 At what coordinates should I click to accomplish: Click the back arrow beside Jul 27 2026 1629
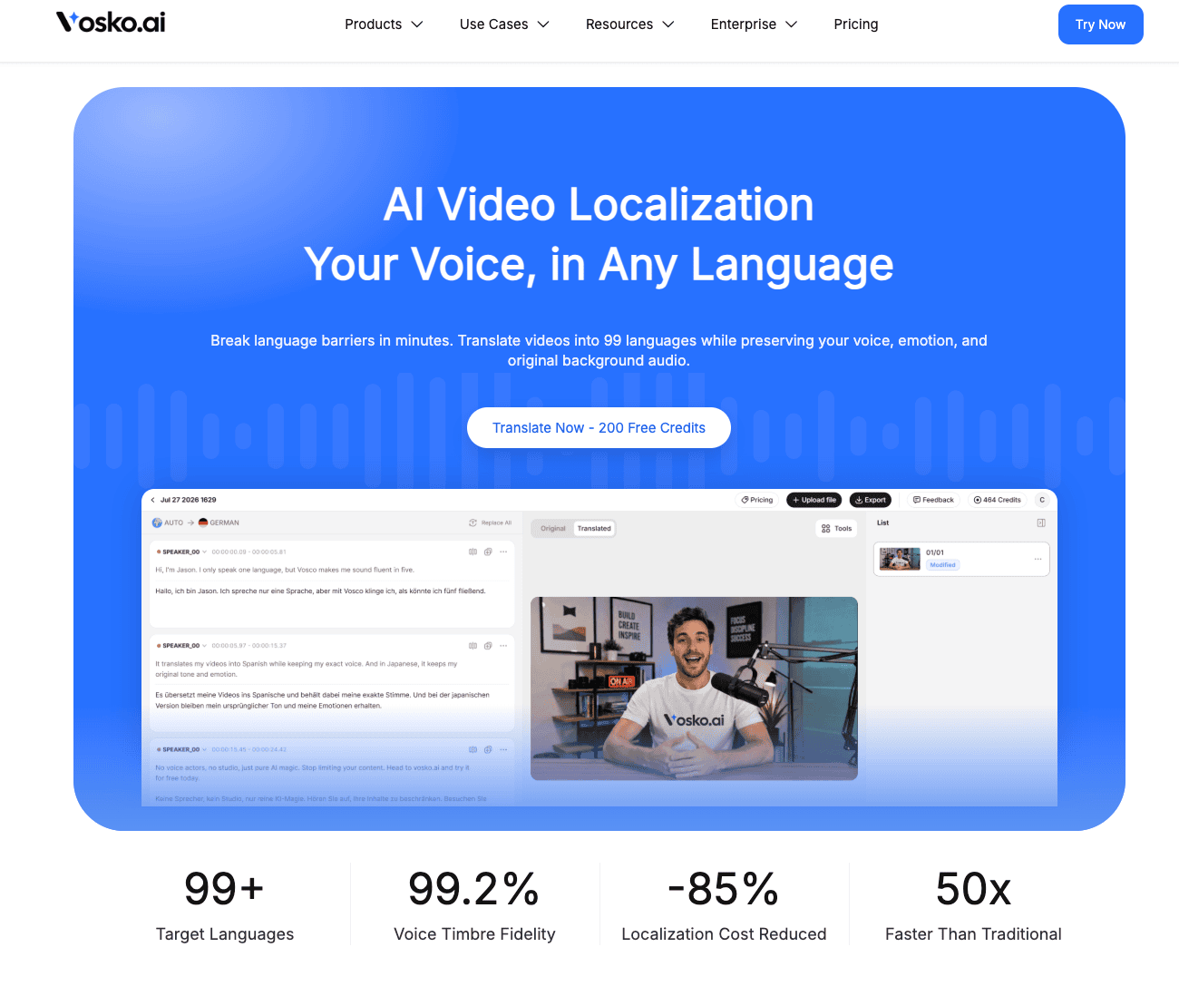click(x=152, y=500)
